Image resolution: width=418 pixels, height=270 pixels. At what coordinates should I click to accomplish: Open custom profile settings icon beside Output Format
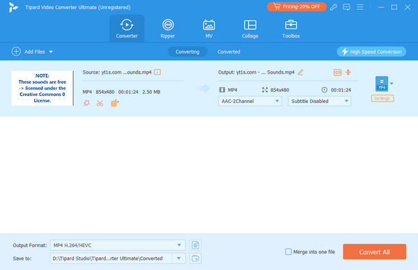(195, 245)
